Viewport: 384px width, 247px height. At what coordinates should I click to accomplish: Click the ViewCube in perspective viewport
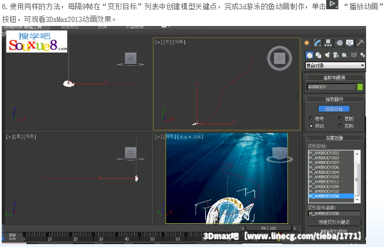click(x=279, y=154)
